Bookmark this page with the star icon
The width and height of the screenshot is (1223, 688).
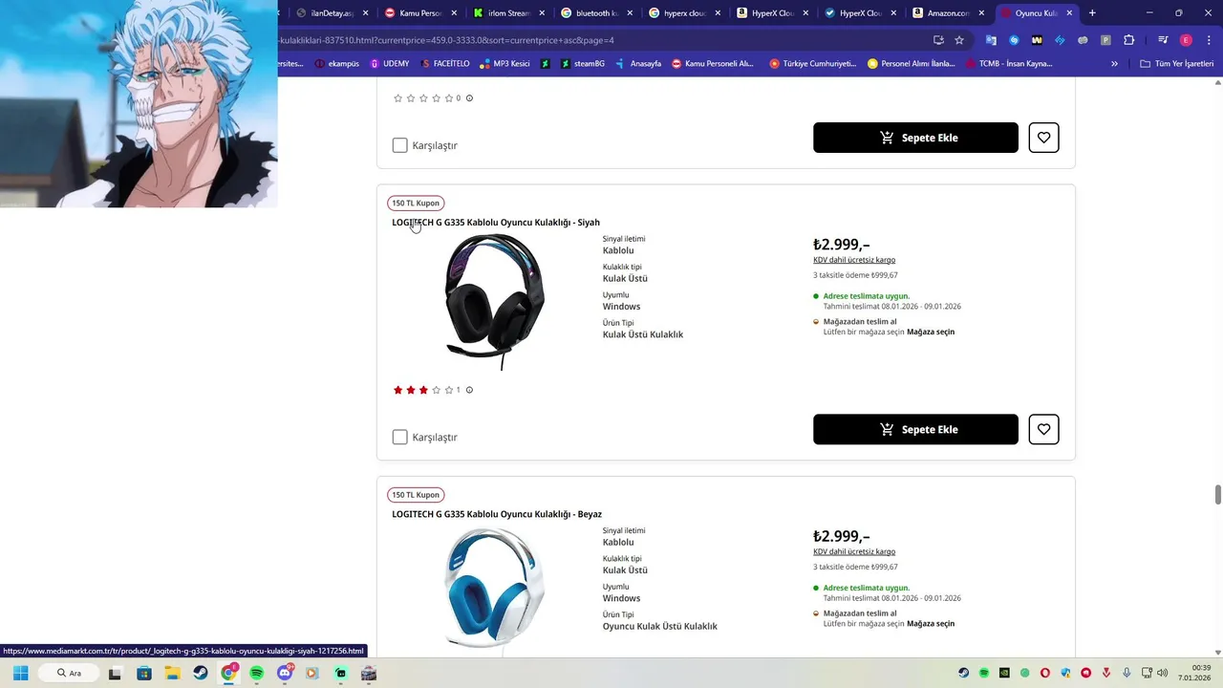959,40
